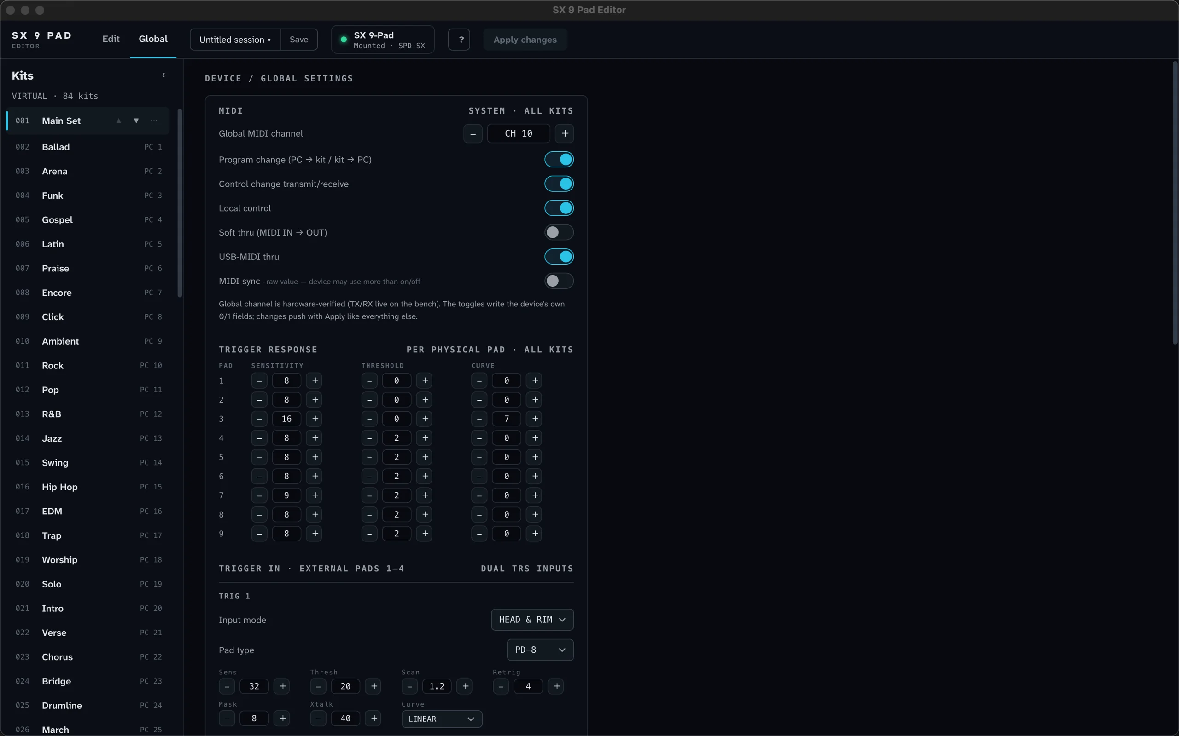The width and height of the screenshot is (1179, 736).
Task: Decrease pad 8 threshold
Action: (x=369, y=515)
